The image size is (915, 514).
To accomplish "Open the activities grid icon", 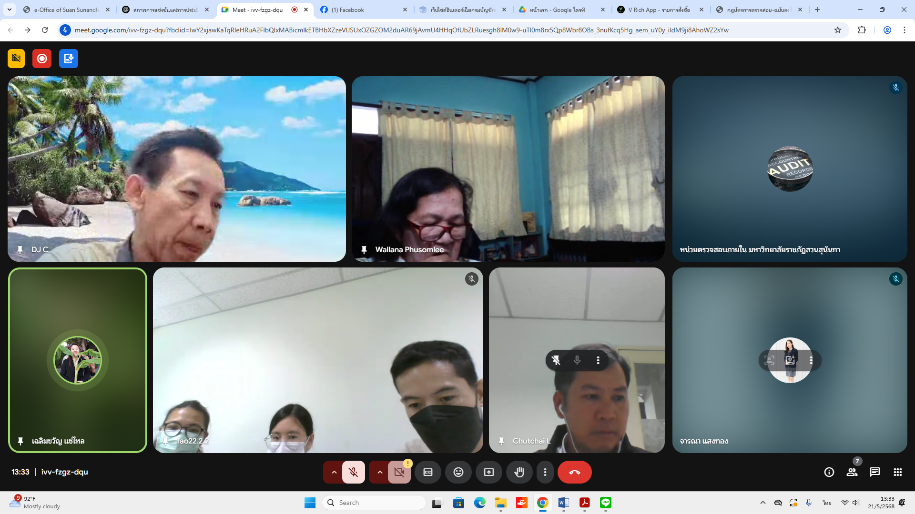I will coord(898,472).
